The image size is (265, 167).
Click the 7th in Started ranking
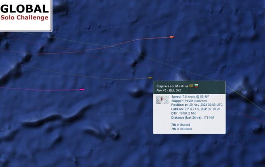[181, 125]
